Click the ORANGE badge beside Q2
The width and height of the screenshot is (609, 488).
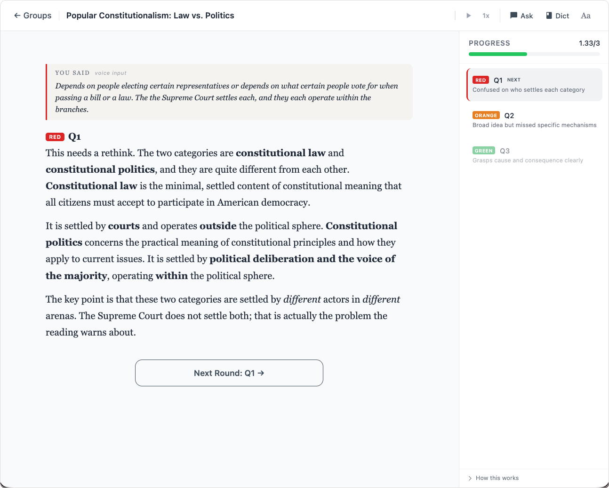pyautogui.click(x=486, y=115)
